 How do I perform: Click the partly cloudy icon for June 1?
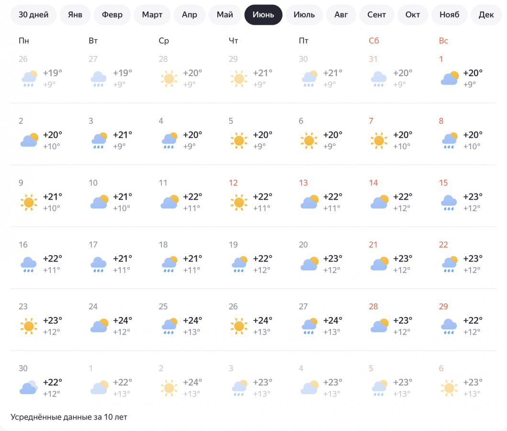point(449,78)
